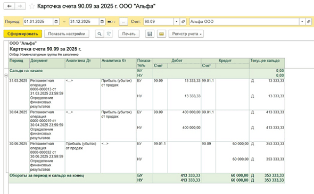Click the Печать button
Viewport: 314px width, 194px height.
coord(129,34)
